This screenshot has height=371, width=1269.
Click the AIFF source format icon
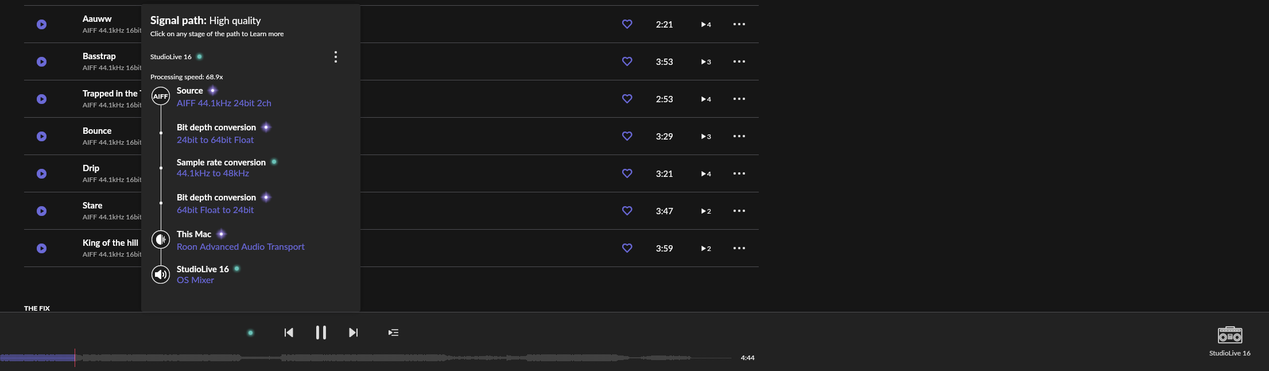[x=161, y=96]
